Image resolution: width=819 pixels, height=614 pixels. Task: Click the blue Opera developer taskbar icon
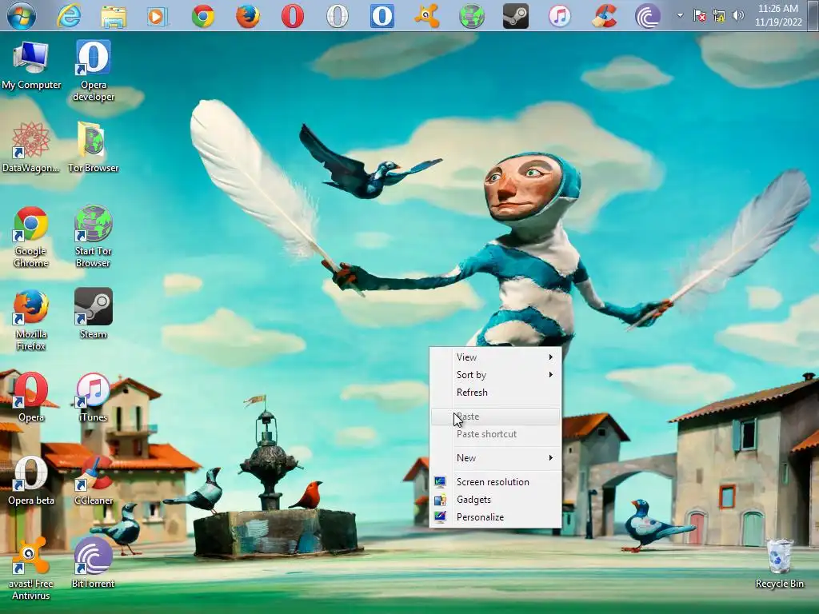[382, 16]
